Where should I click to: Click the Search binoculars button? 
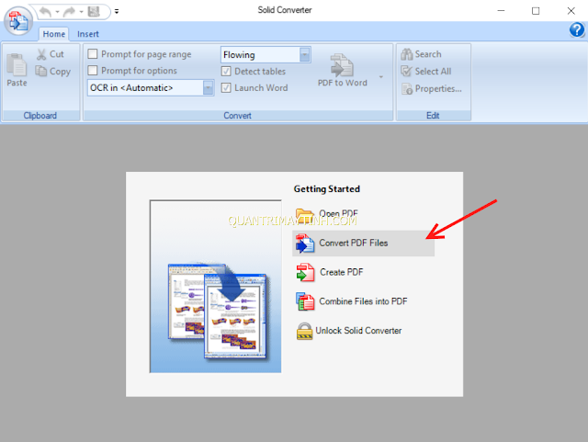coord(421,54)
